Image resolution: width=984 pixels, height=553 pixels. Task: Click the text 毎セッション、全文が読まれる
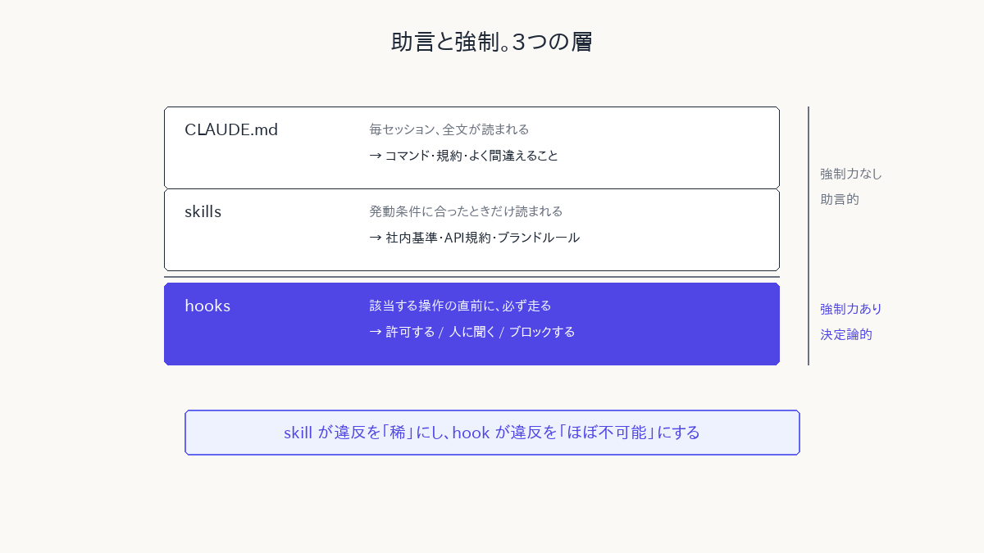(449, 129)
